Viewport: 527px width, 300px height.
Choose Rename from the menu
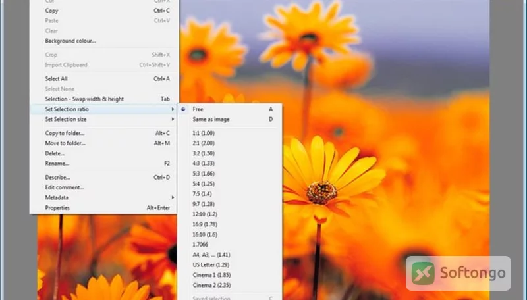pyautogui.click(x=104, y=163)
